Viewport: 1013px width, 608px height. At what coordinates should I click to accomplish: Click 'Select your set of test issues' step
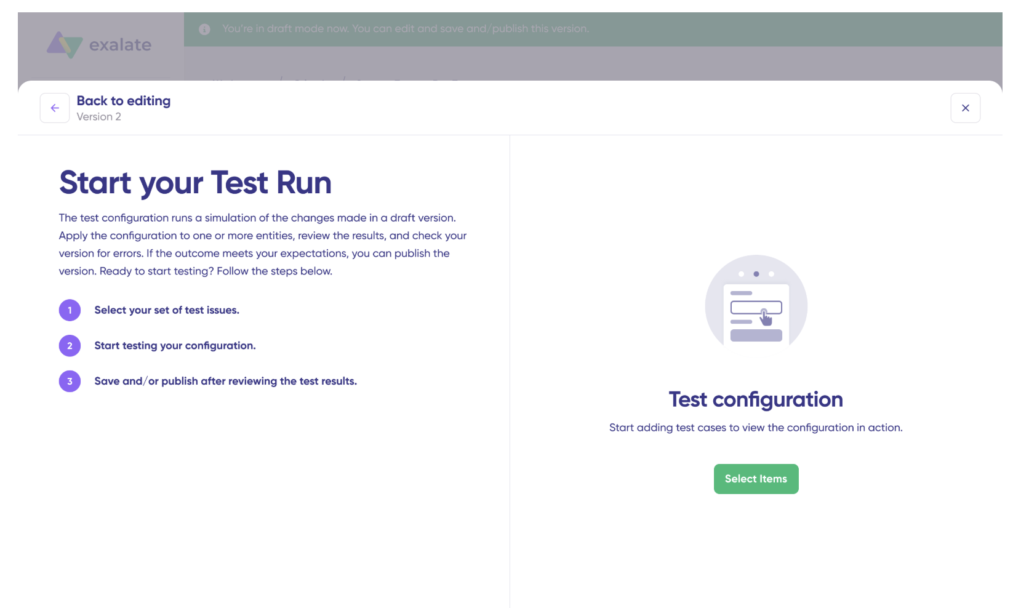pos(167,310)
